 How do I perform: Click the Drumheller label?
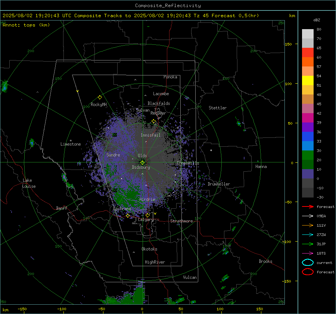tap(219, 184)
